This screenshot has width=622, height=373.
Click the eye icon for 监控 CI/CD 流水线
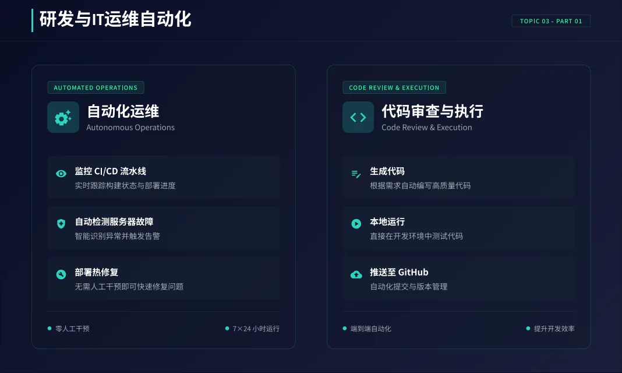61,173
